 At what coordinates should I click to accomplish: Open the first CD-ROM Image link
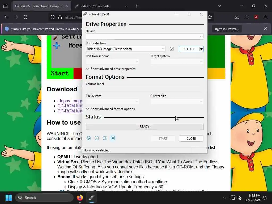click(70, 106)
